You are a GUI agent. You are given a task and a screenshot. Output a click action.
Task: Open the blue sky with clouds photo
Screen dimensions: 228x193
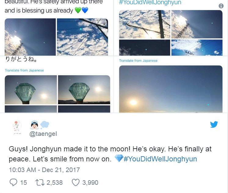(82, 37)
